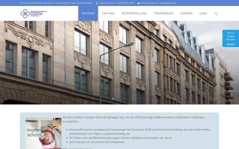This screenshot has height=149, width=239.
Task: Open the Karriere menu item
Action: (x=186, y=14)
